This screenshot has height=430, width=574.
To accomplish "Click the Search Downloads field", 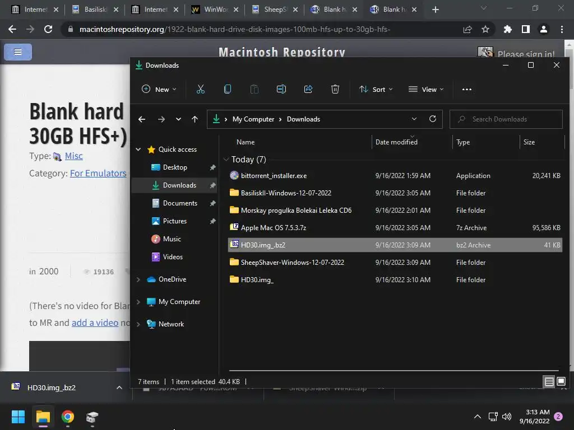I will (506, 119).
